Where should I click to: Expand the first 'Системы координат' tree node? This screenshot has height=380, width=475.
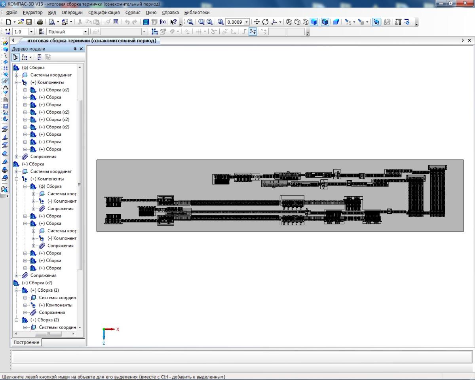[17, 75]
